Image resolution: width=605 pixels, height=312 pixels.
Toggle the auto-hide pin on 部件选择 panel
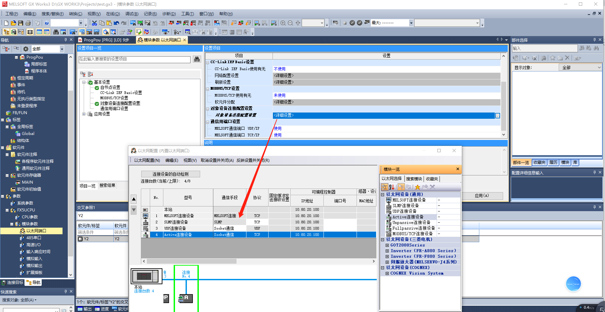[594, 40]
